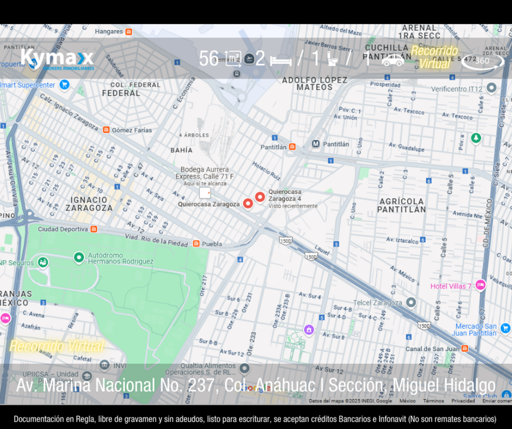Open the Walmart Supercenter shopping cart marker
Viewport: 512px width, 429px height.
tap(65, 85)
